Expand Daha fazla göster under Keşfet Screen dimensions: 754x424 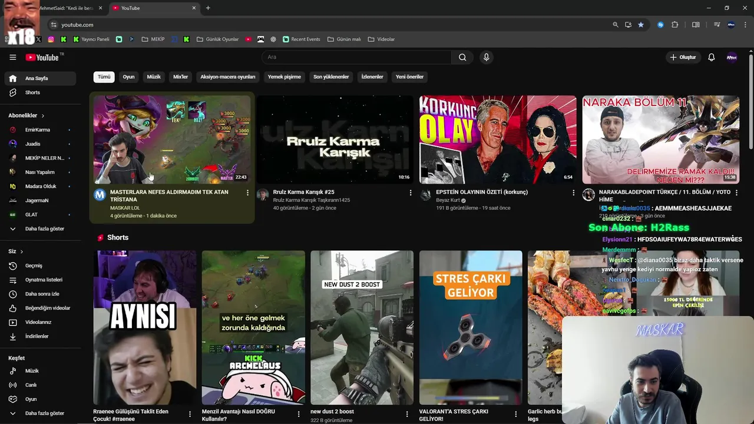(x=39, y=413)
